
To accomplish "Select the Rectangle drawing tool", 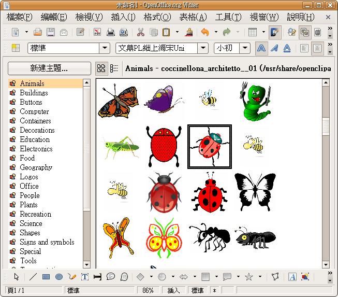I will 46,277.
